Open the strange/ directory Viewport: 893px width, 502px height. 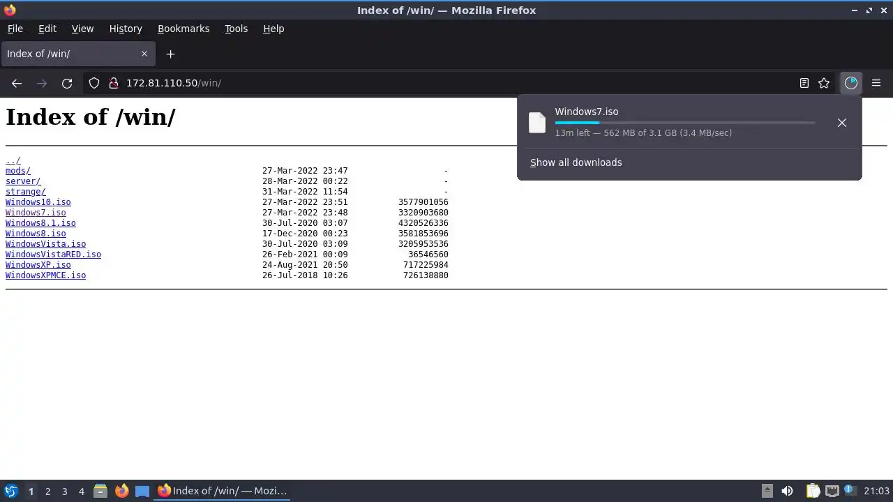click(x=26, y=192)
